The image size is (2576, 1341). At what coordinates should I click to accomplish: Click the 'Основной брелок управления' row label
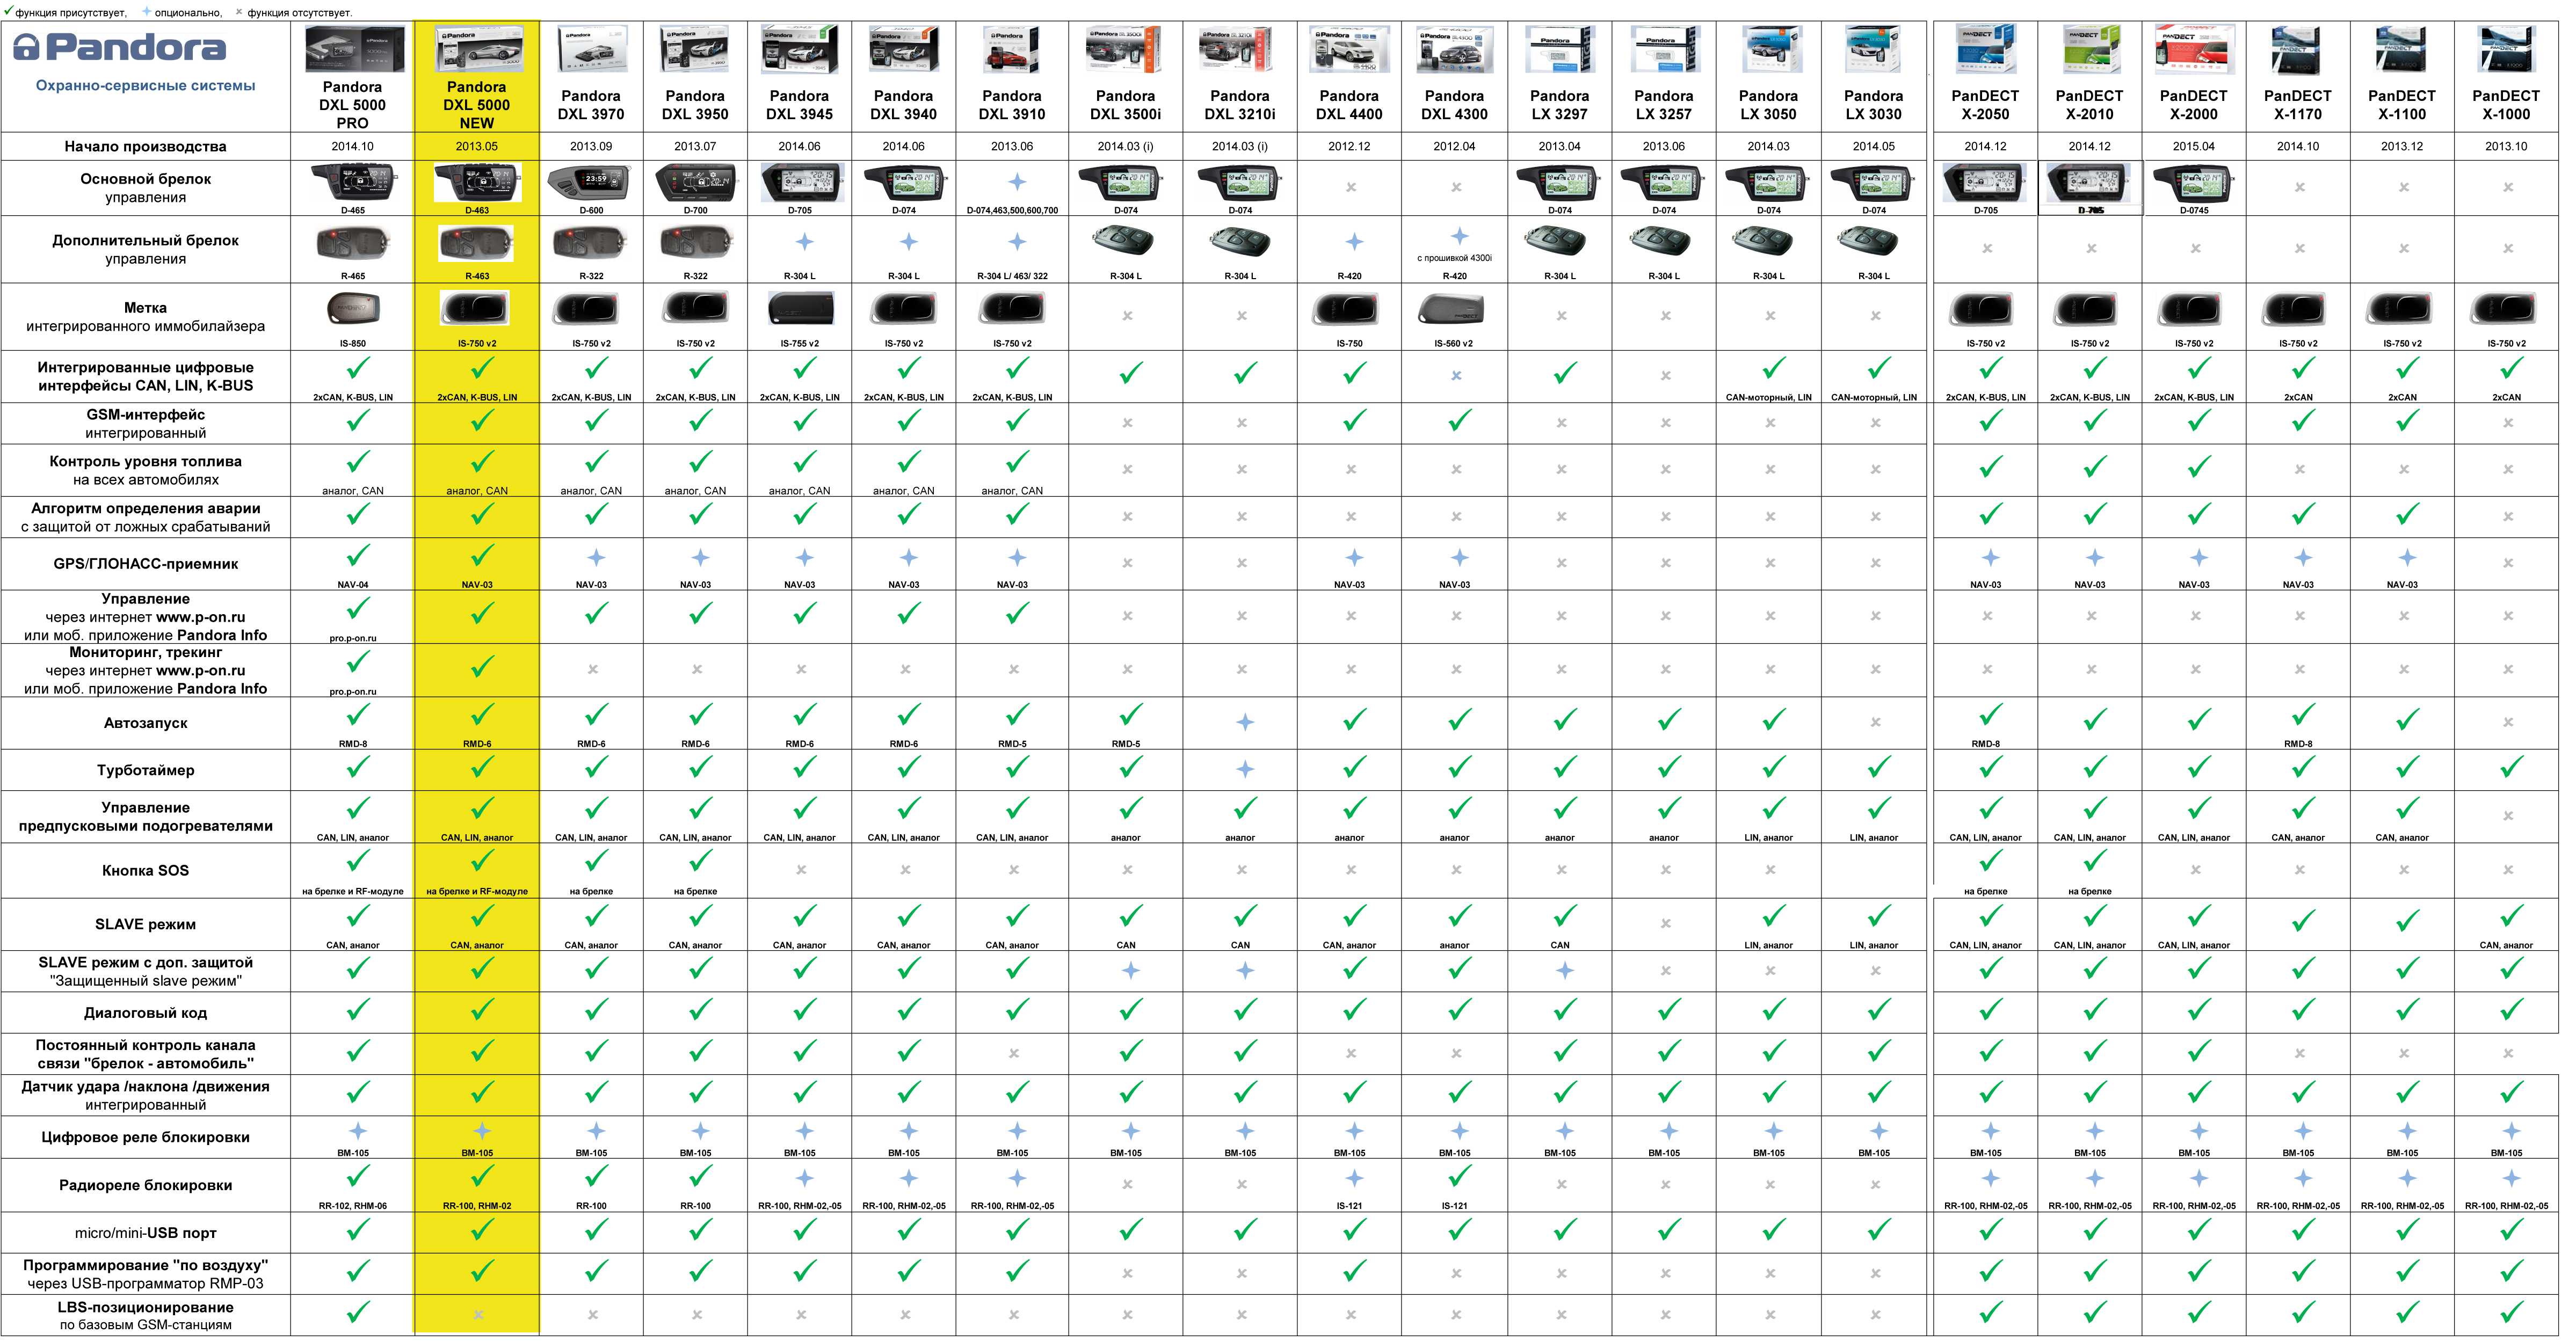click(146, 188)
